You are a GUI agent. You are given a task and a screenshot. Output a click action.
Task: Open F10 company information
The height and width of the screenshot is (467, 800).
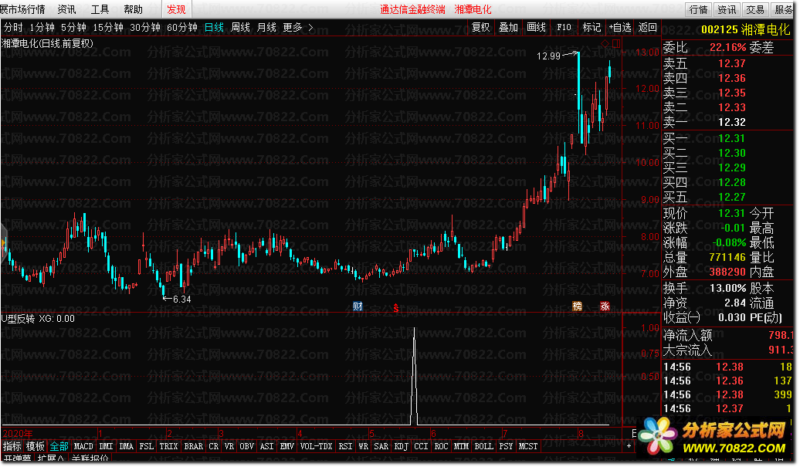pos(564,28)
